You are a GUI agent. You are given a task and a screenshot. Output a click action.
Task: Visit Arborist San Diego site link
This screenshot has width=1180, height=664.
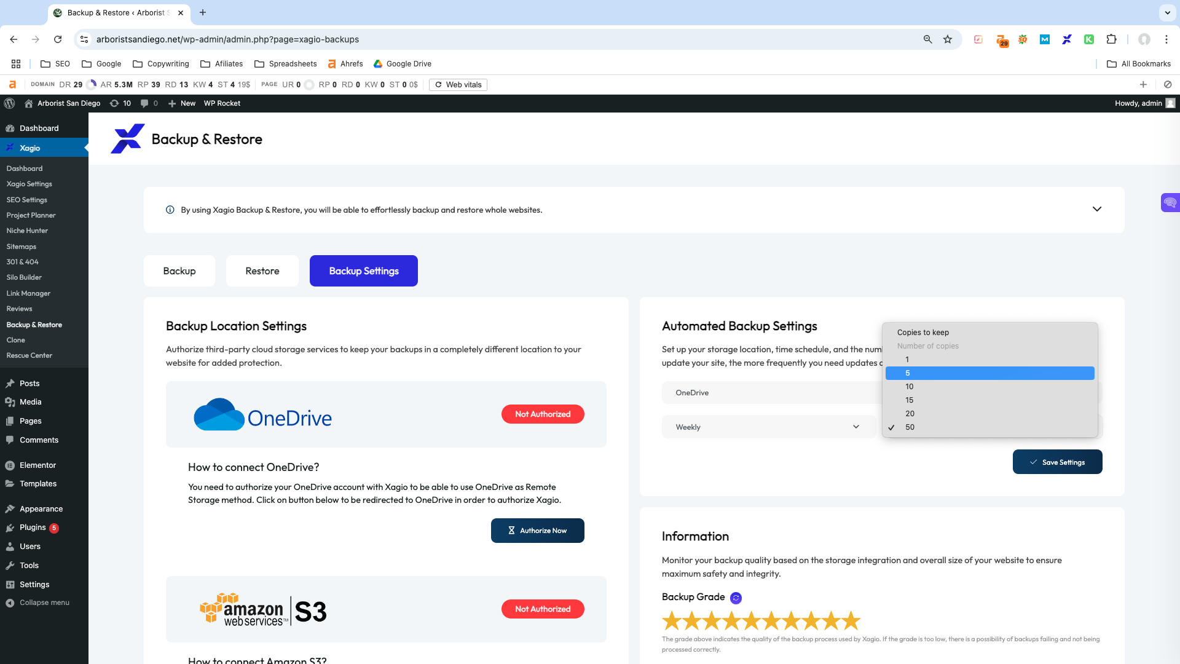[x=62, y=103]
